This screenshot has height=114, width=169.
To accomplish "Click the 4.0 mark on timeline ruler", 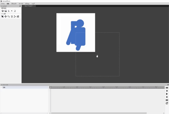I will tap(103, 87).
